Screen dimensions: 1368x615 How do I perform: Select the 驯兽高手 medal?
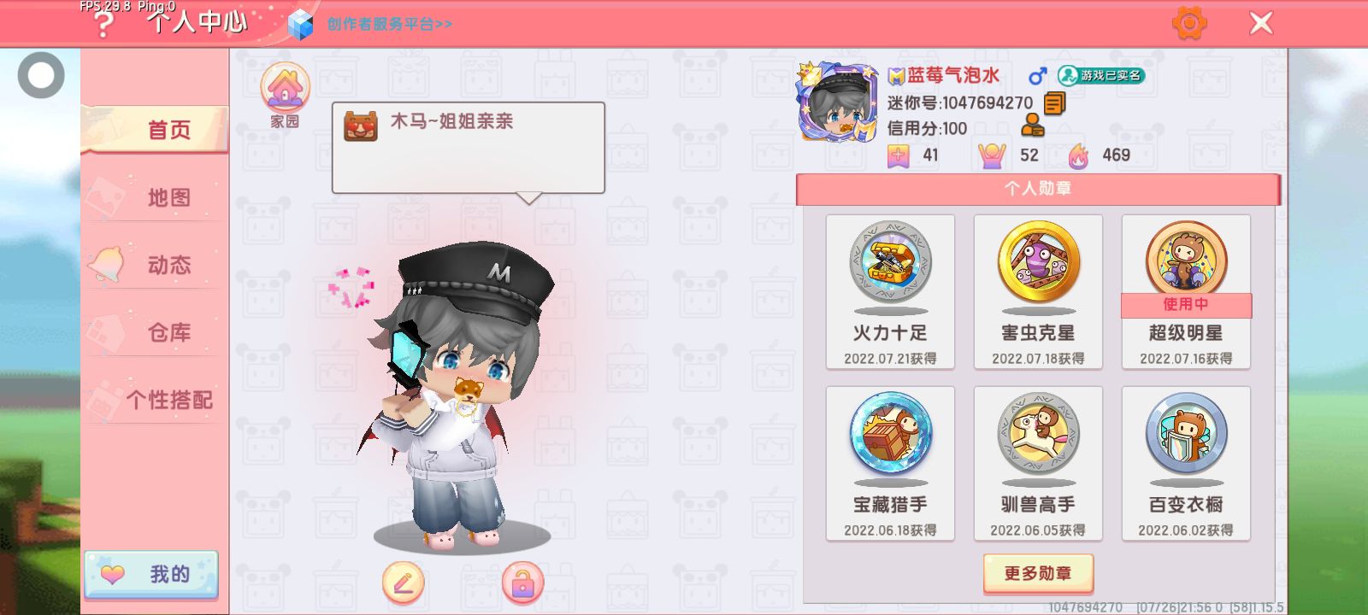coord(1038,464)
